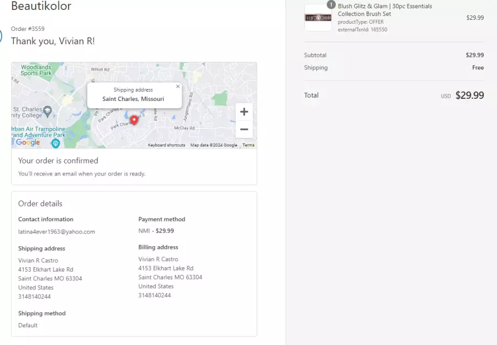This screenshot has height=345, width=497.
Task: Select the Order #3559 text
Action: coord(28,29)
